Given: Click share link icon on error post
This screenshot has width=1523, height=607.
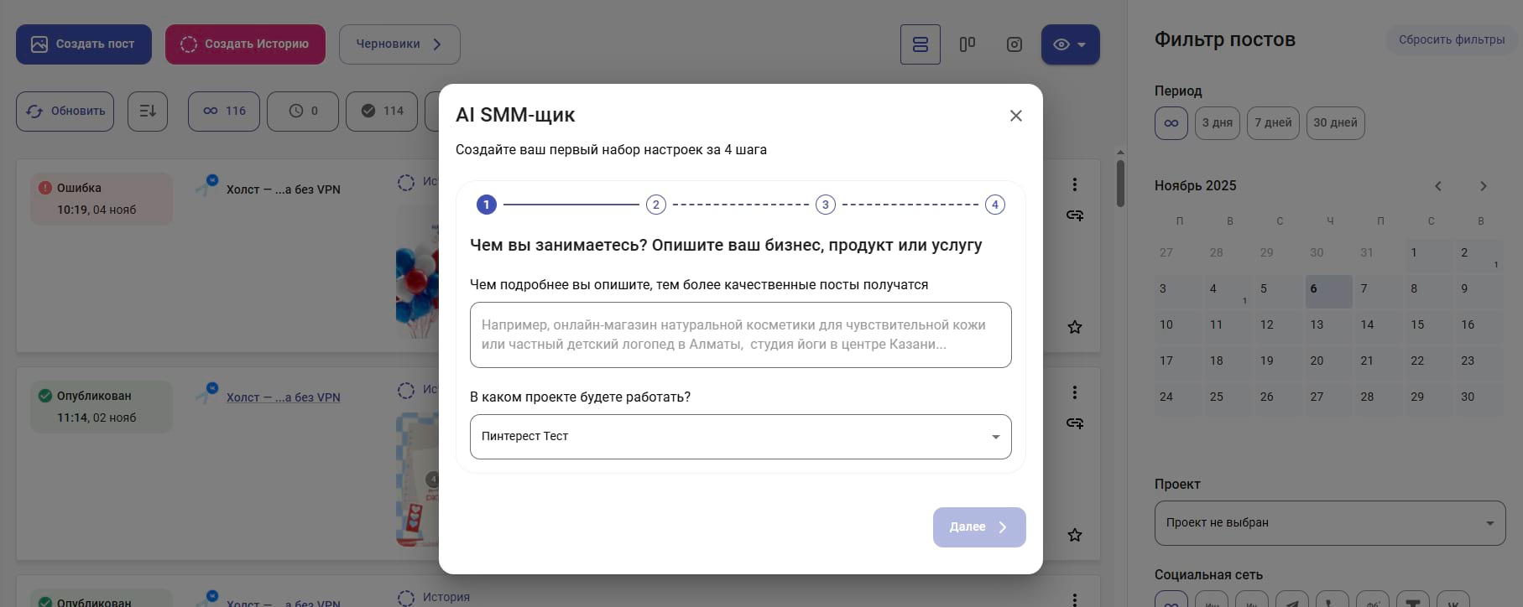Looking at the screenshot, I should (1074, 215).
